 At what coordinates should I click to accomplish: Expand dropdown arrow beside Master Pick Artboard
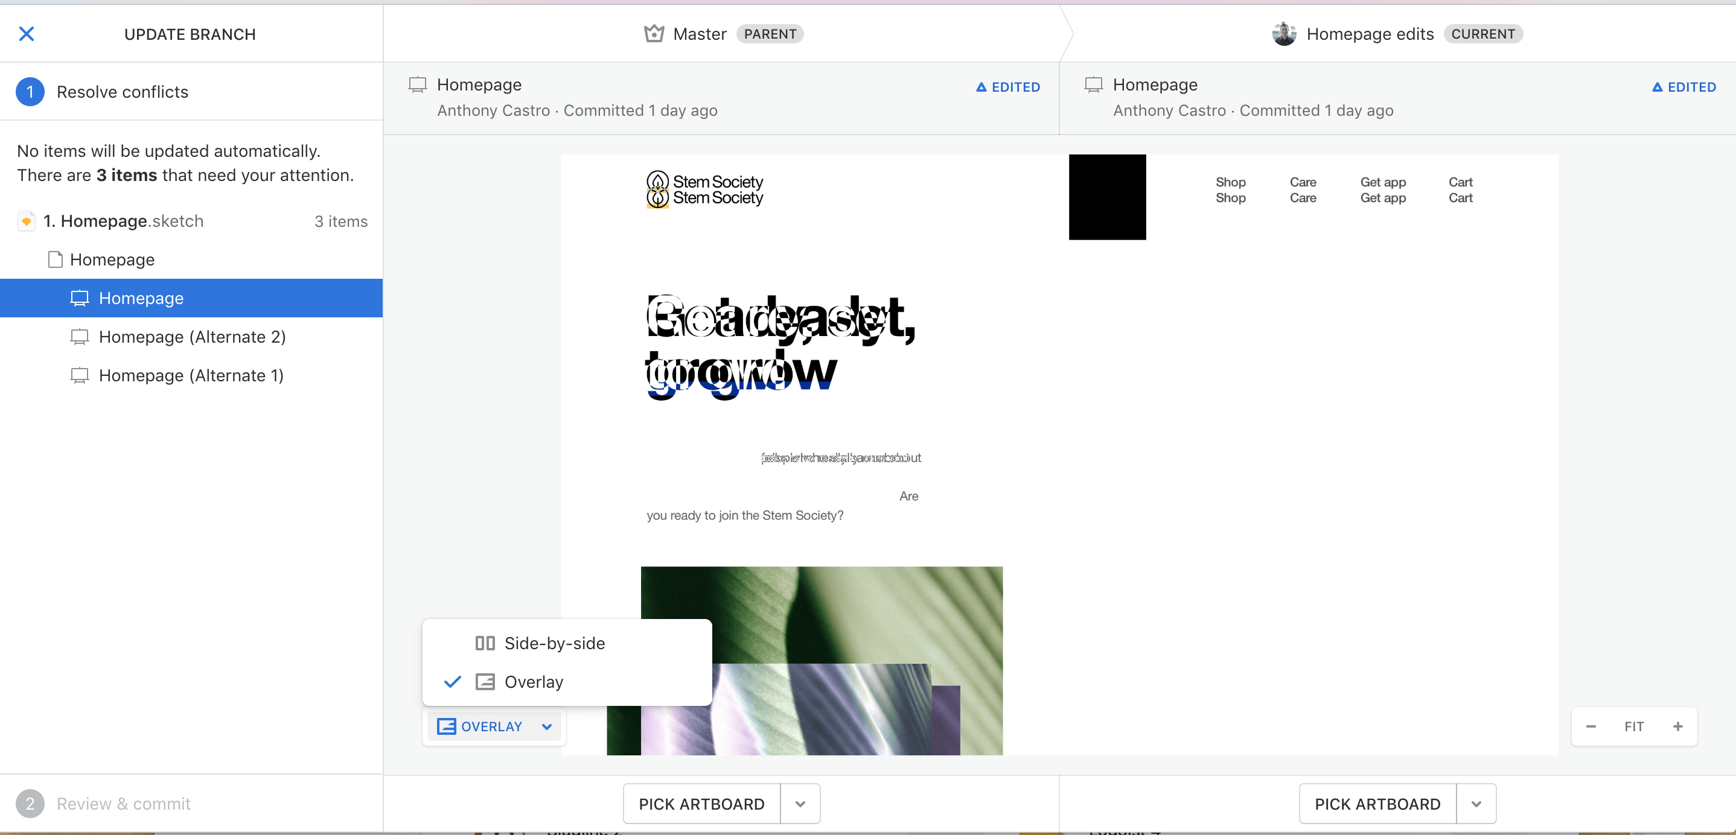coord(800,804)
